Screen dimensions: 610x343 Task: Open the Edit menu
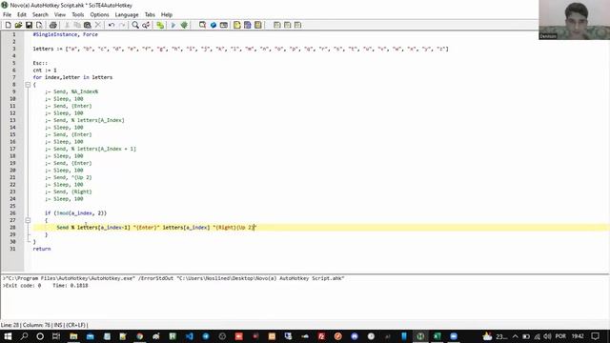click(x=22, y=15)
